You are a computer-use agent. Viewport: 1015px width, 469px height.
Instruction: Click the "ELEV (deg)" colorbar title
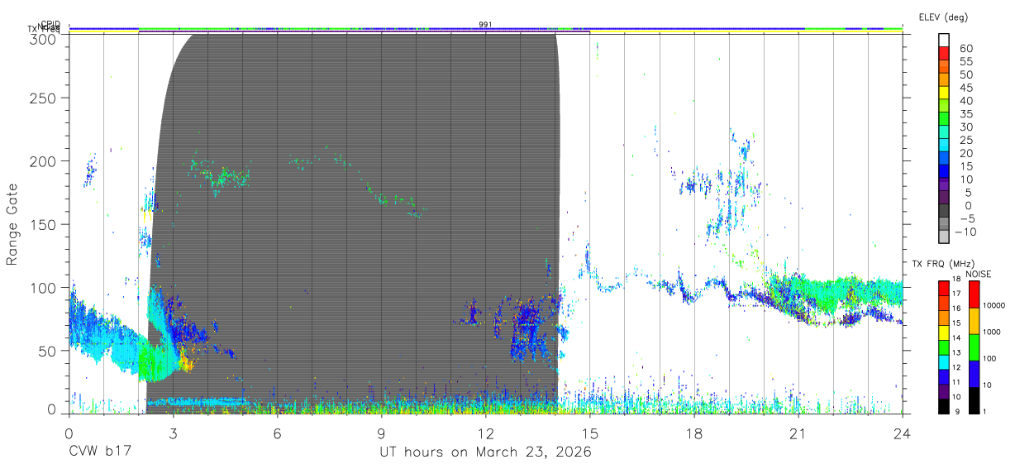pyautogui.click(x=943, y=17)
